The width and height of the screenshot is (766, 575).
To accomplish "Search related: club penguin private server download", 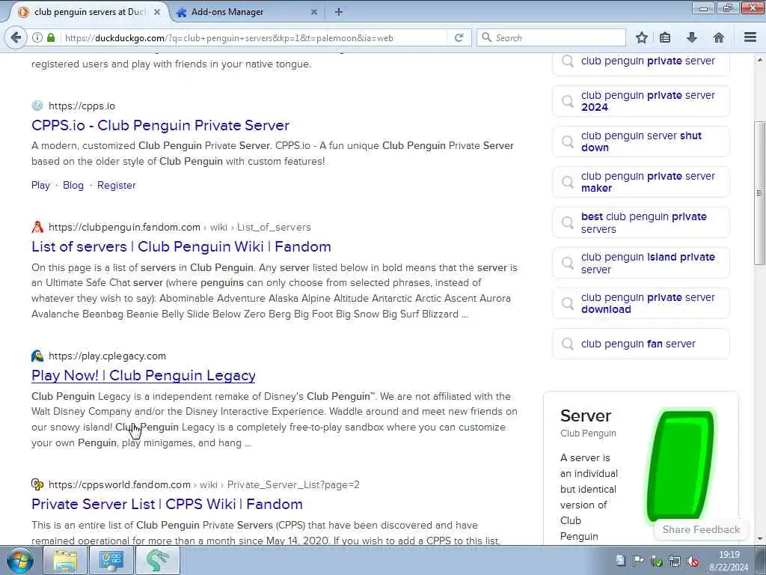I will pos(641,303).
